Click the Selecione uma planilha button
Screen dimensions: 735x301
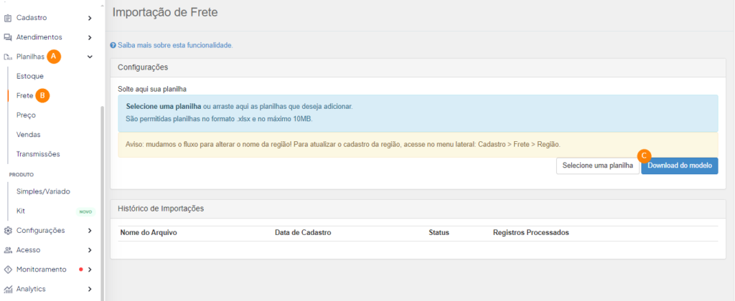click(597, 166)
